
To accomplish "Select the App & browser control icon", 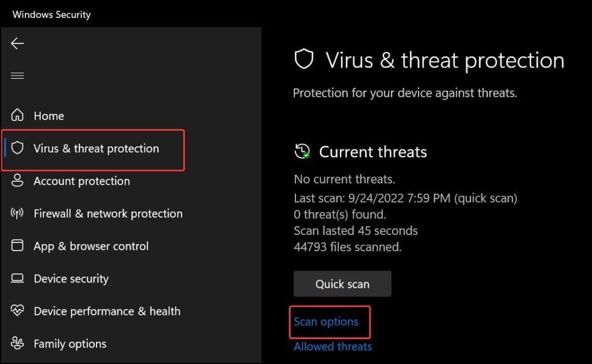I will (x=16, y=245).
